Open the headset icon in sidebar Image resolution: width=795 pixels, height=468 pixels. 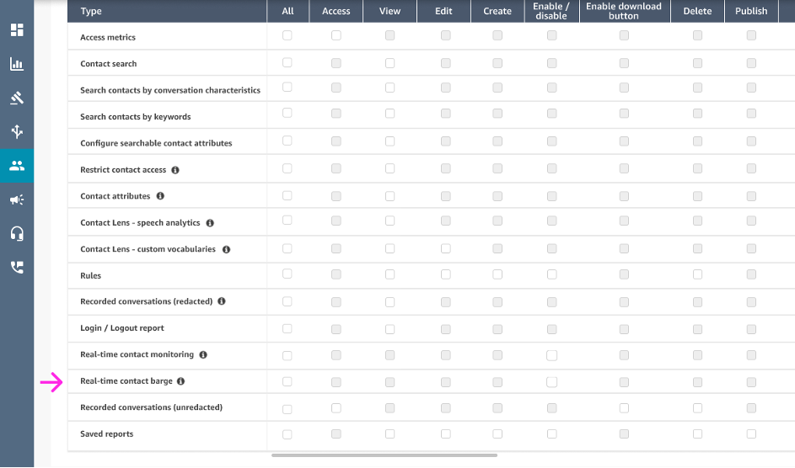17,233
